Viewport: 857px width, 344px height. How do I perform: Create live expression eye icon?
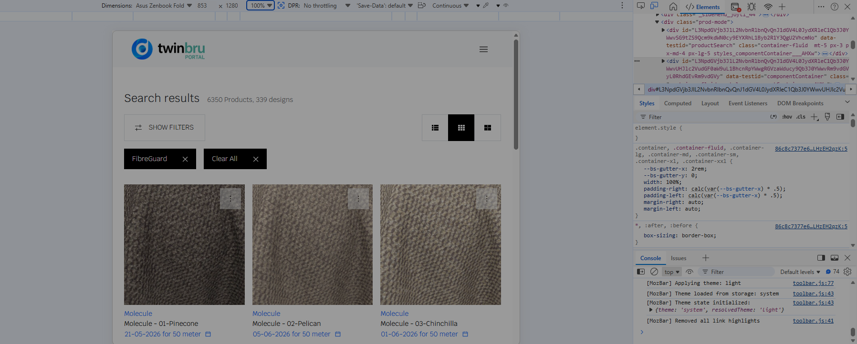pos(690,272)
